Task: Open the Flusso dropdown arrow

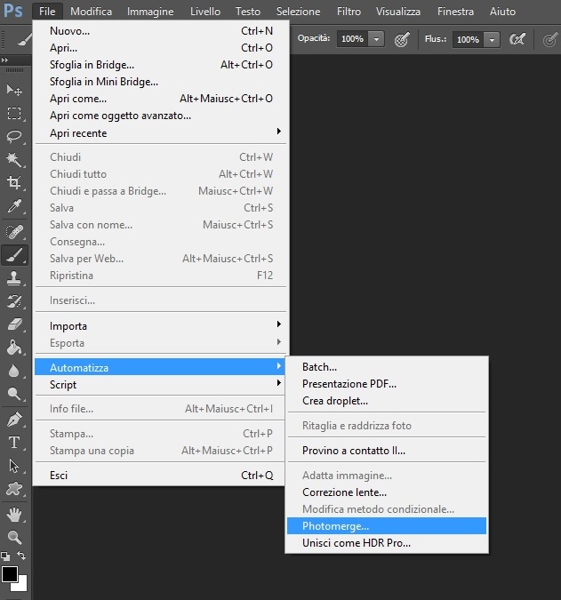Action: (x=493, y=39)
